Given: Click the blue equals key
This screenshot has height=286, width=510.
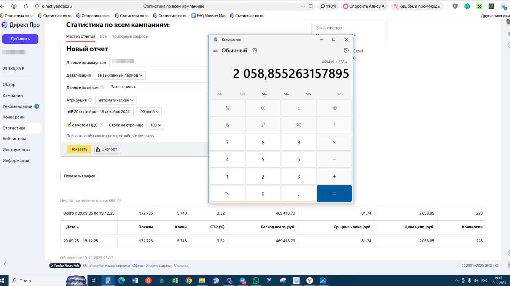Looking at the screenshot, I should 334,194.
